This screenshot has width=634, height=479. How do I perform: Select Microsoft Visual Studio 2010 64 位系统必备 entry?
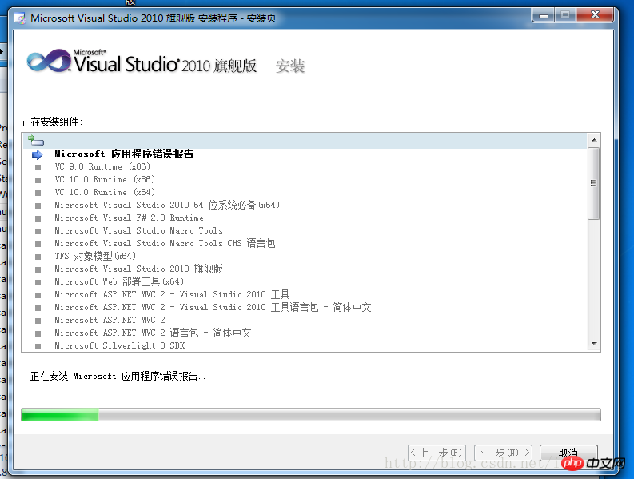(167, 205)
